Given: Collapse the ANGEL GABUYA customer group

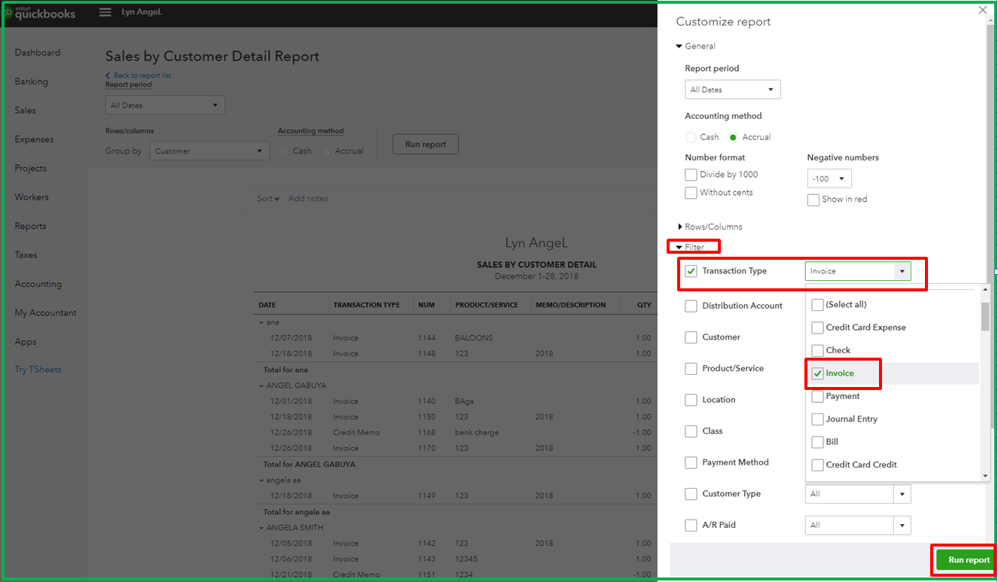Looking at the screenshot, I should tap(261, 385).
